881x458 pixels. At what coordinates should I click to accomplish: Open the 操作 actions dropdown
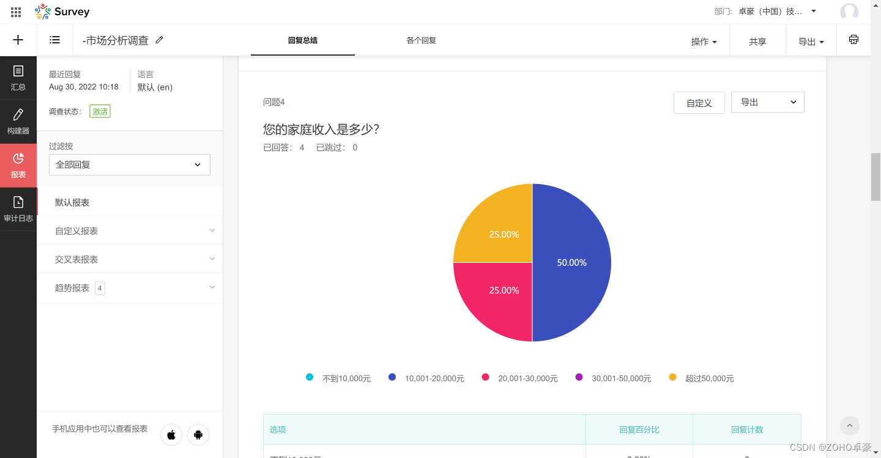click(704, 42)
